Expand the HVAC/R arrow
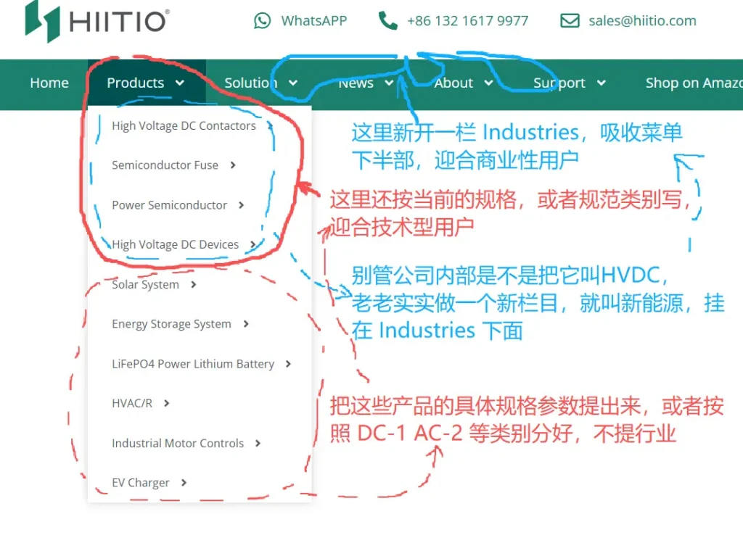 point(166,403)
